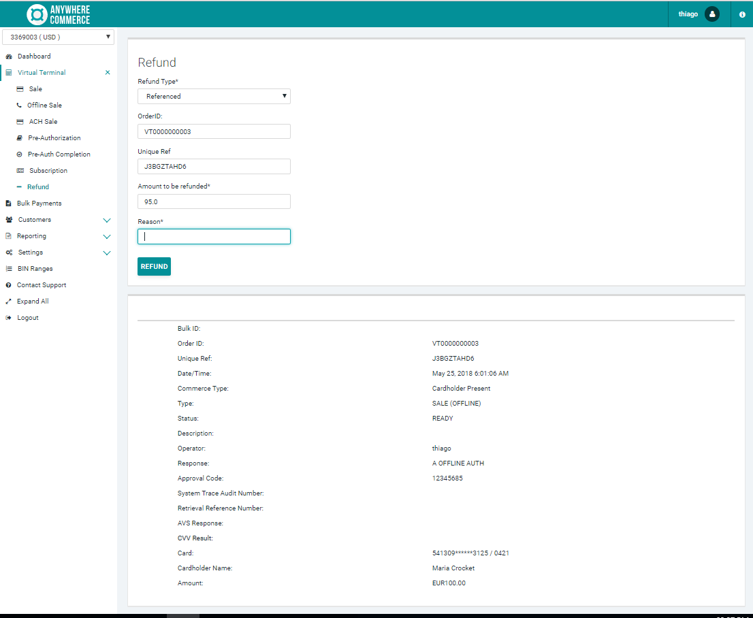The image size is (753, 618).
Task: Click the Dashboard gauge icon
Action: [9, 56]
